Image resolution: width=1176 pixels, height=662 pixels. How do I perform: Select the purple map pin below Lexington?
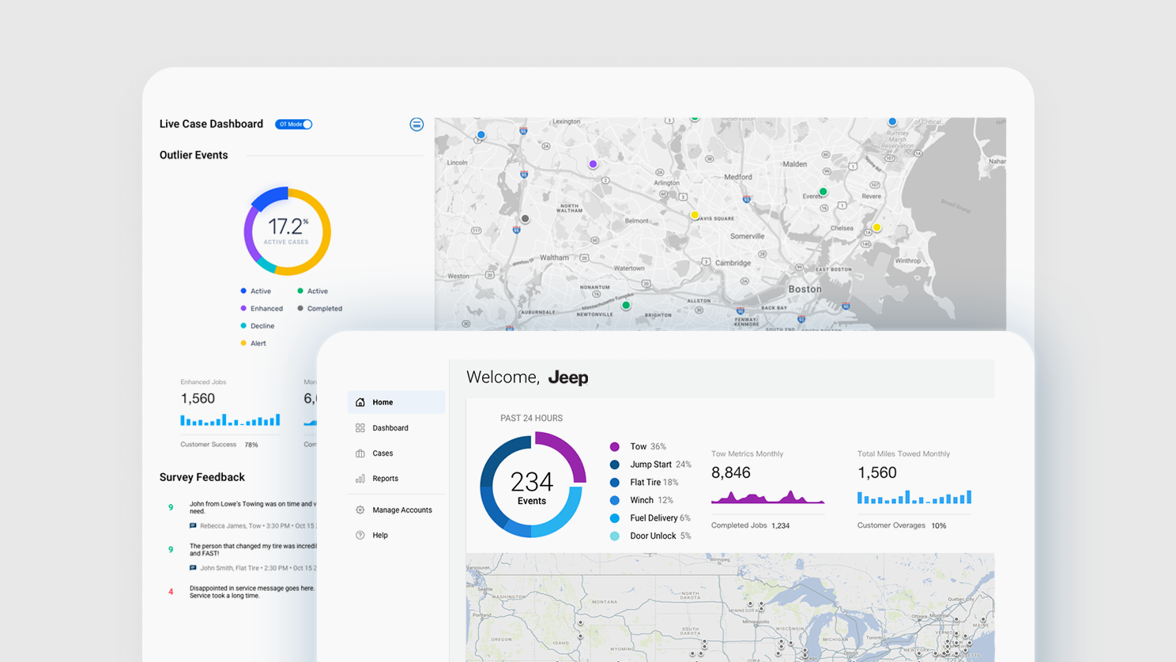(x=593, y=164)
